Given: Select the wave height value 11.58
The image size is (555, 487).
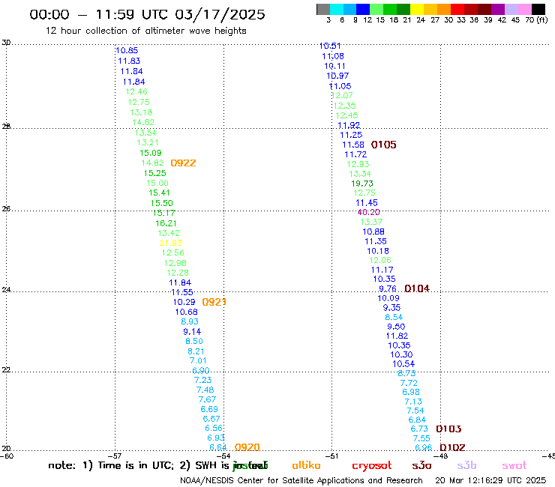Looking at the screenshot, I should [x=353, y=145].
